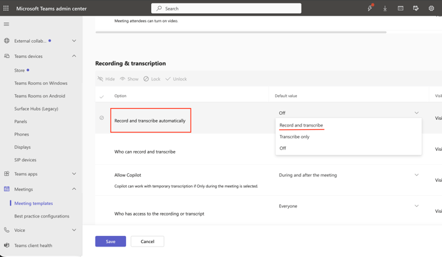Click Who can record and transcribe row
The image size is (442, 257).
click(145, 152)
